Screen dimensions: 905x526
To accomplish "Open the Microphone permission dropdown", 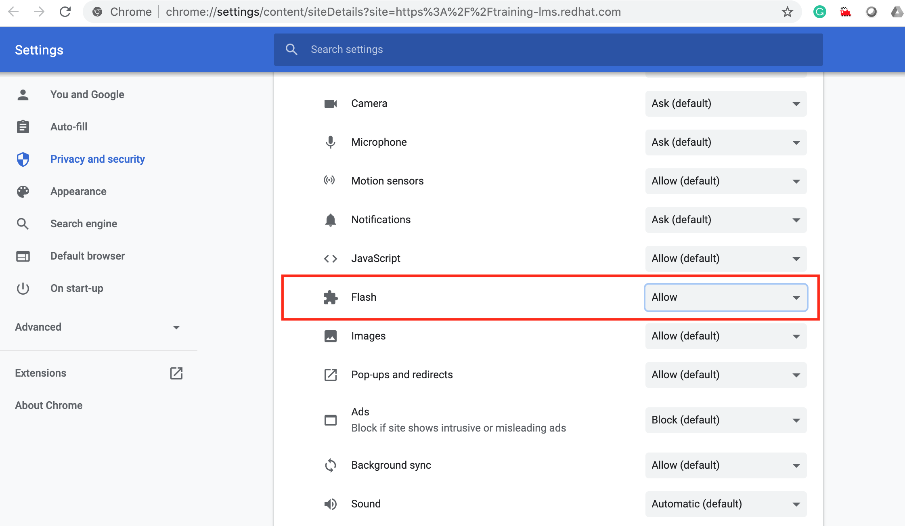I will [726, 143].
